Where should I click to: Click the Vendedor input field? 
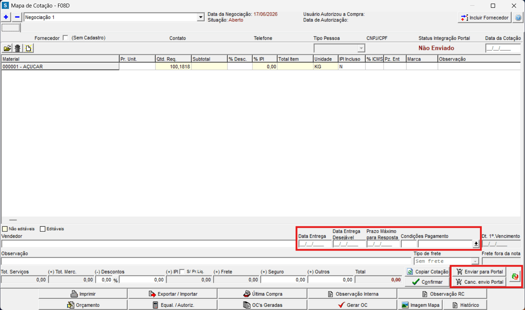[148, 244]
